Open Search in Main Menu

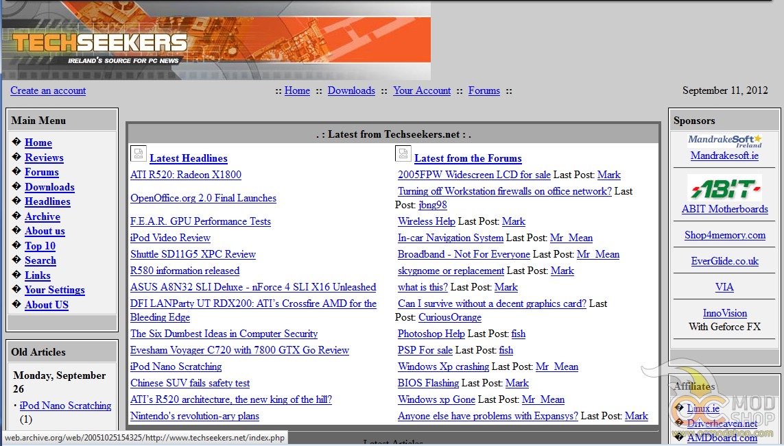(40, 260)
